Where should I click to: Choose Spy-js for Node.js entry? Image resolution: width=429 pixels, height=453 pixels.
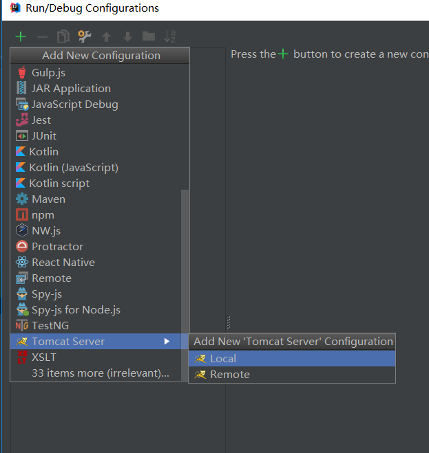[96, 310]
